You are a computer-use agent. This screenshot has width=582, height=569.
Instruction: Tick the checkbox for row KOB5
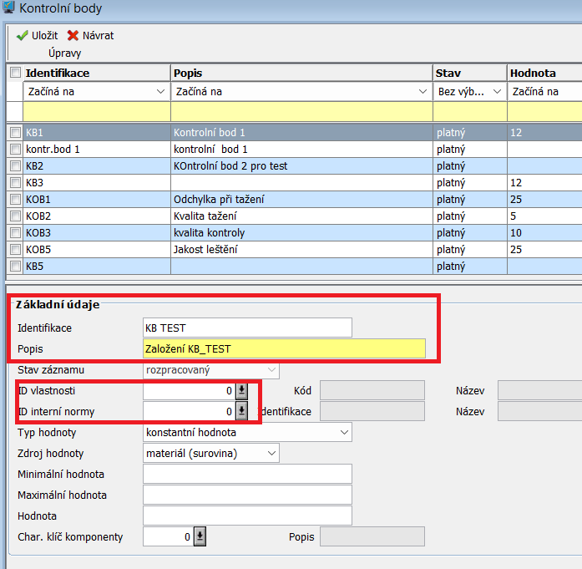tap(15, 249)
